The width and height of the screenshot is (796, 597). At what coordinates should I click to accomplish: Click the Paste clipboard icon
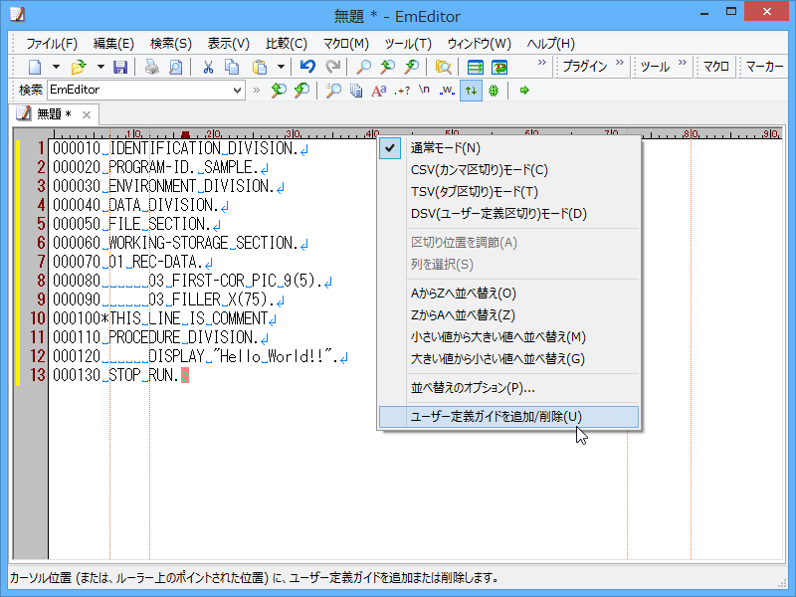[x=260, y=67]
